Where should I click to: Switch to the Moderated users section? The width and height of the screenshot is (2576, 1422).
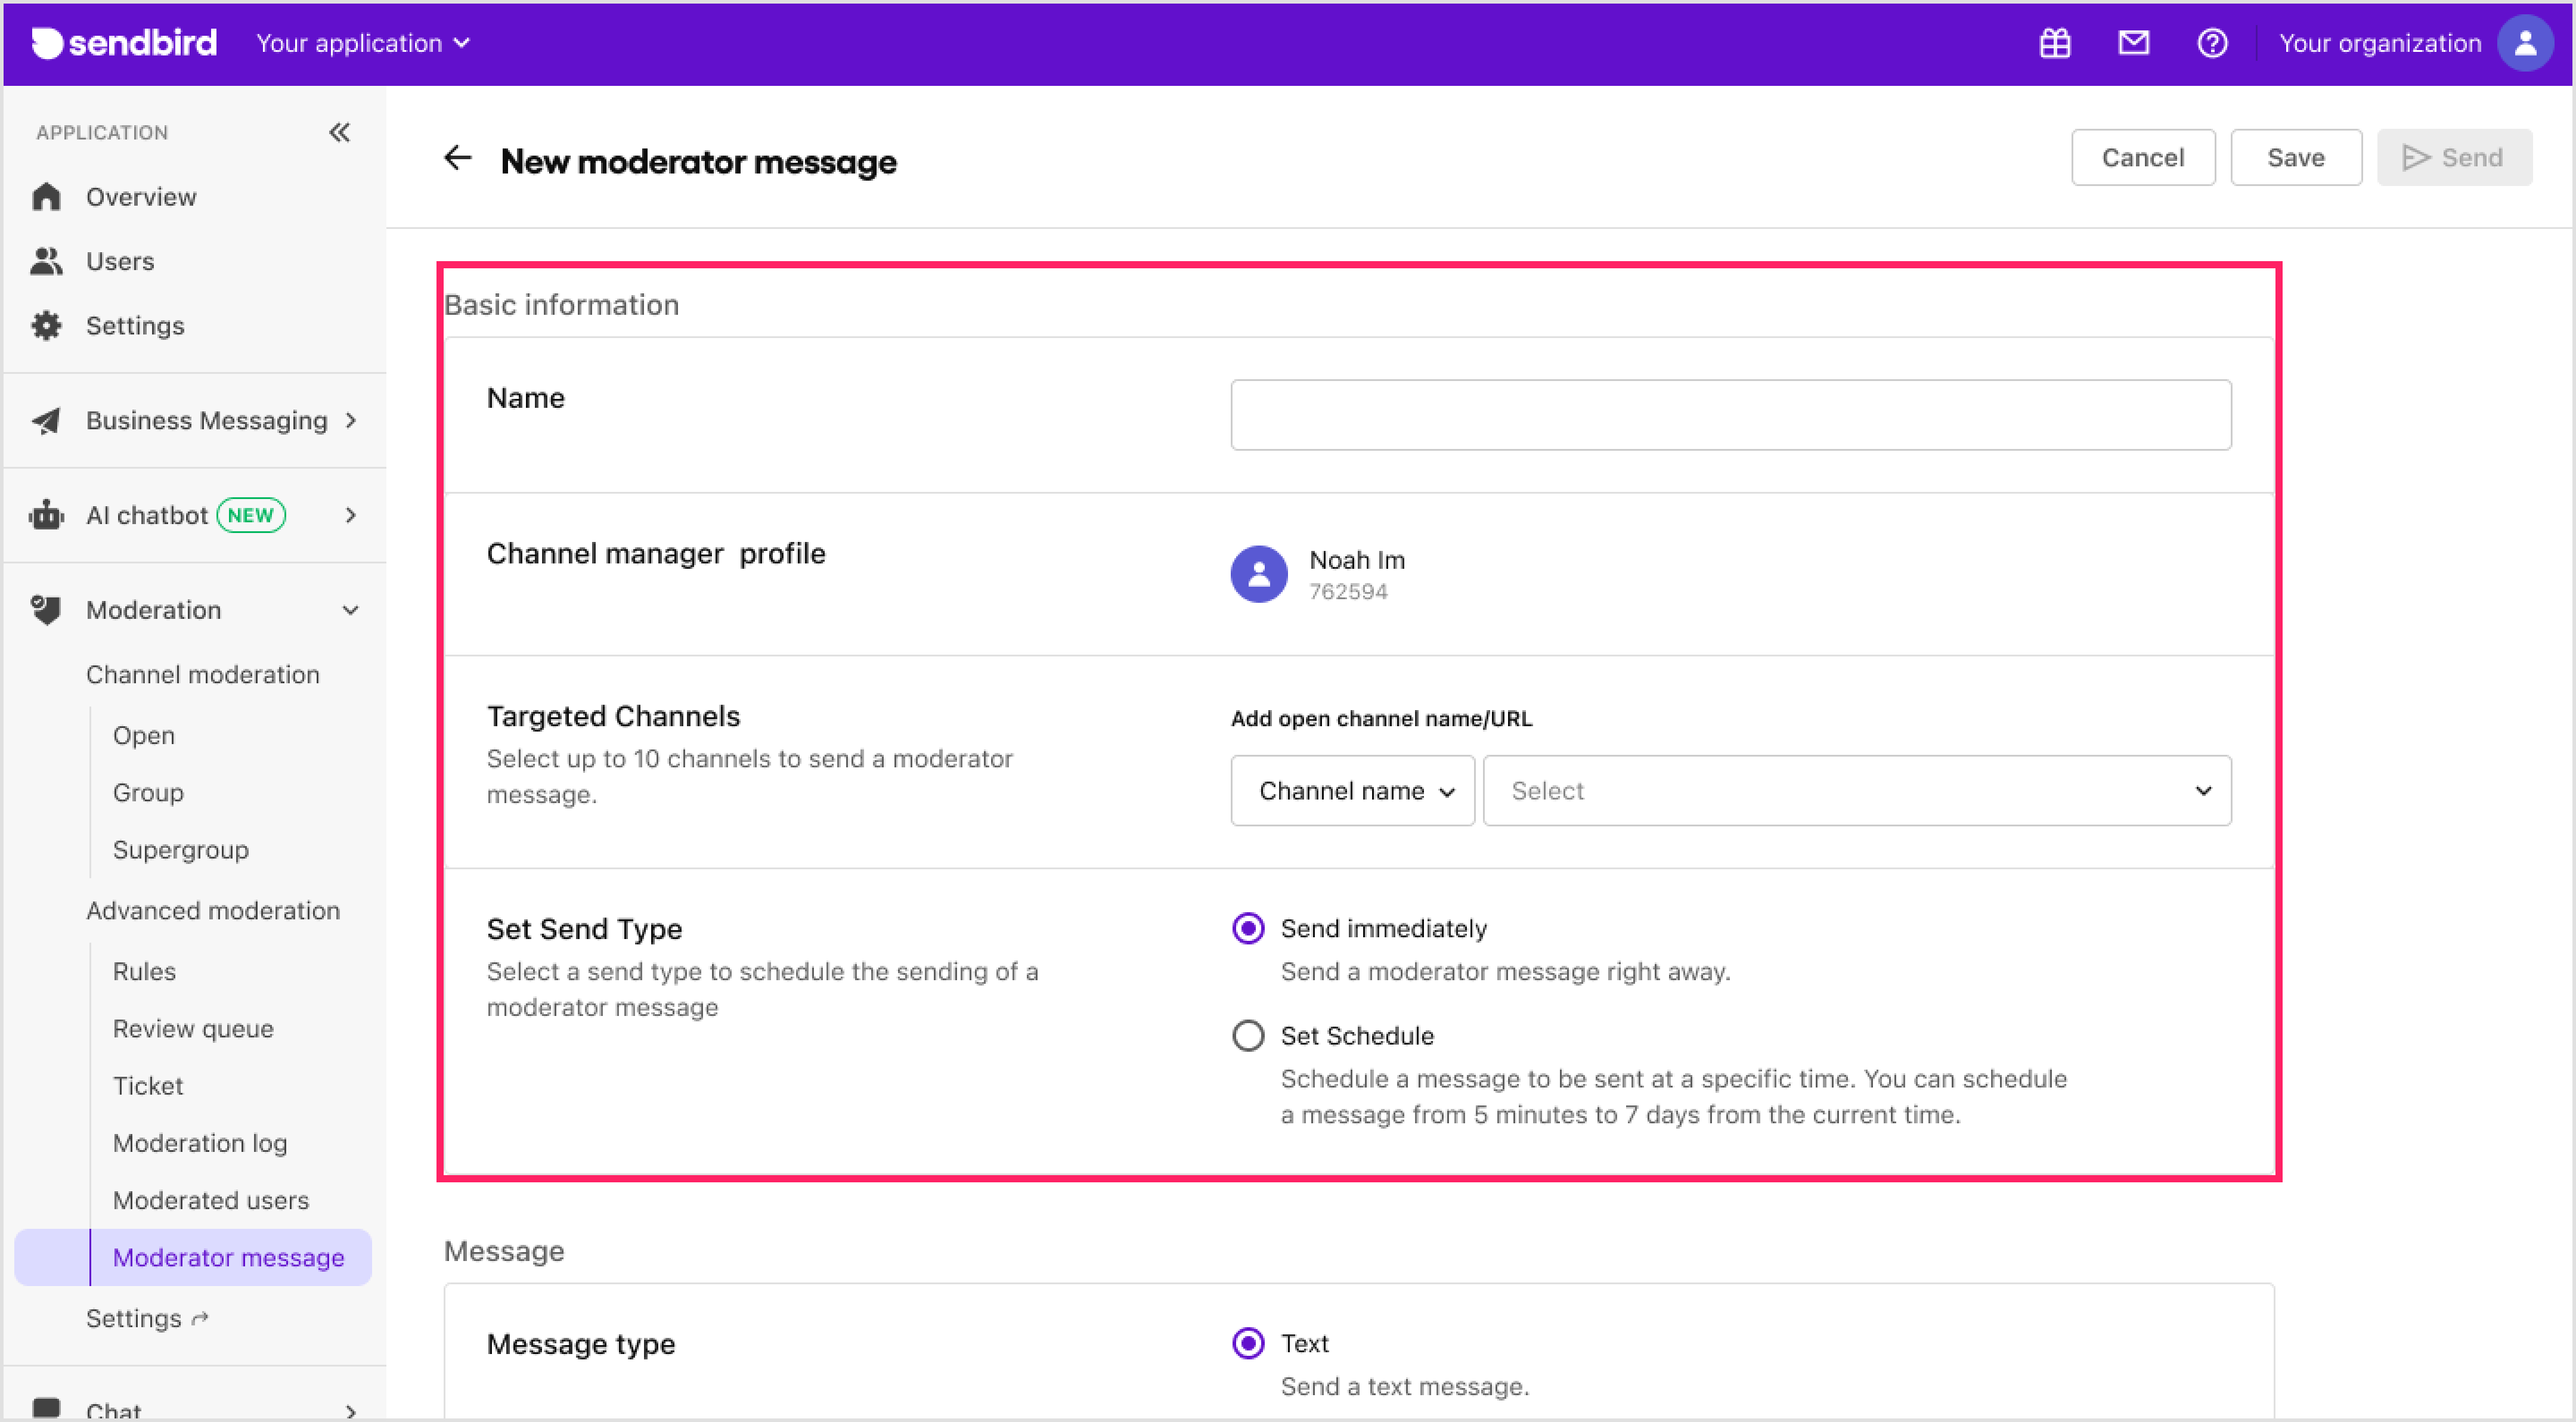pos(210,1200)
